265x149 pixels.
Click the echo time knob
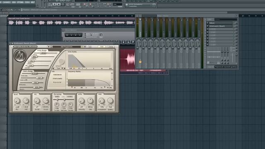tap(90, 101)
